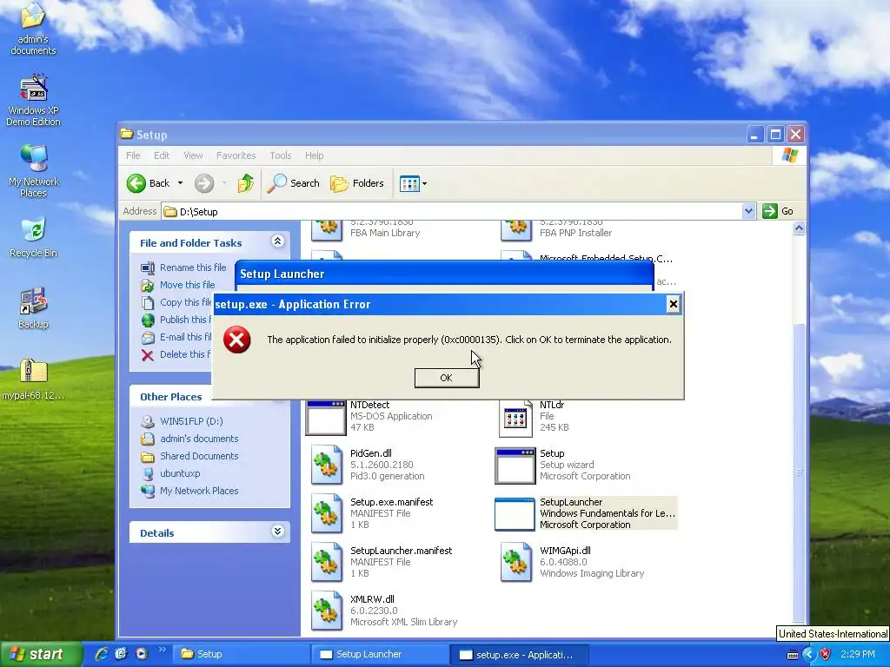Select the Setup wizard file icon
The image size is (890, 667).
pos(515,466)
